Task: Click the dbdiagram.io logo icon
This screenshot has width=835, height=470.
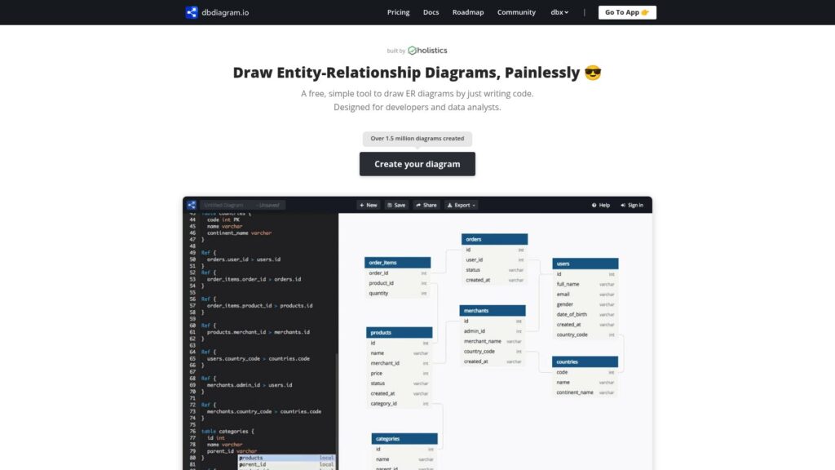Action: 192,12
